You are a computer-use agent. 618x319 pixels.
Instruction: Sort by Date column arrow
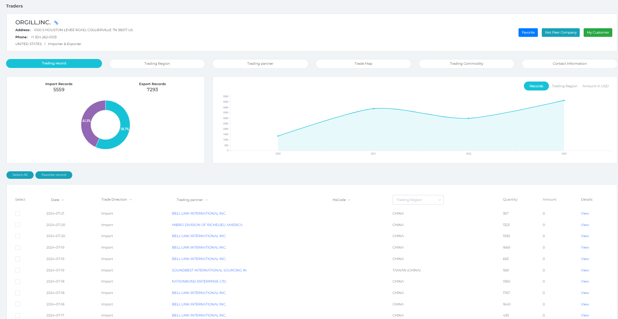click(x=63, y=200)
